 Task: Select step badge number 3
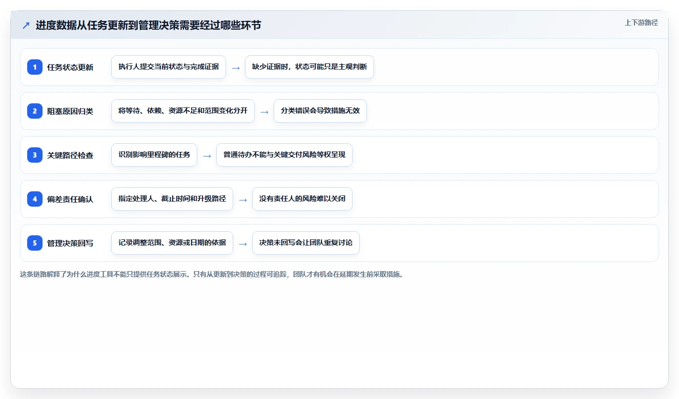pyautogui.click(x=35, y=155)
